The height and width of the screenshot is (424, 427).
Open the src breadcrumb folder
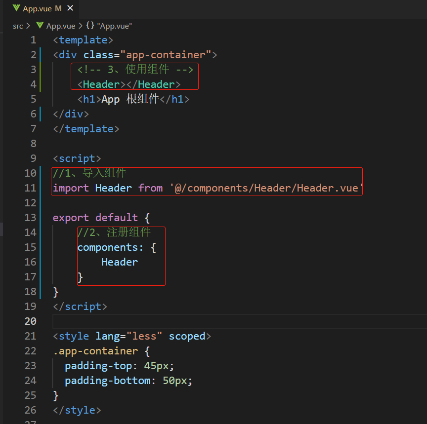(x=18, y=26)
